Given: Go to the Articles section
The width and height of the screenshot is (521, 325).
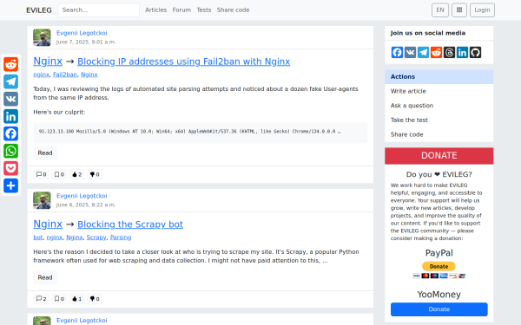Looking at the screenshot, I should 155,10.
